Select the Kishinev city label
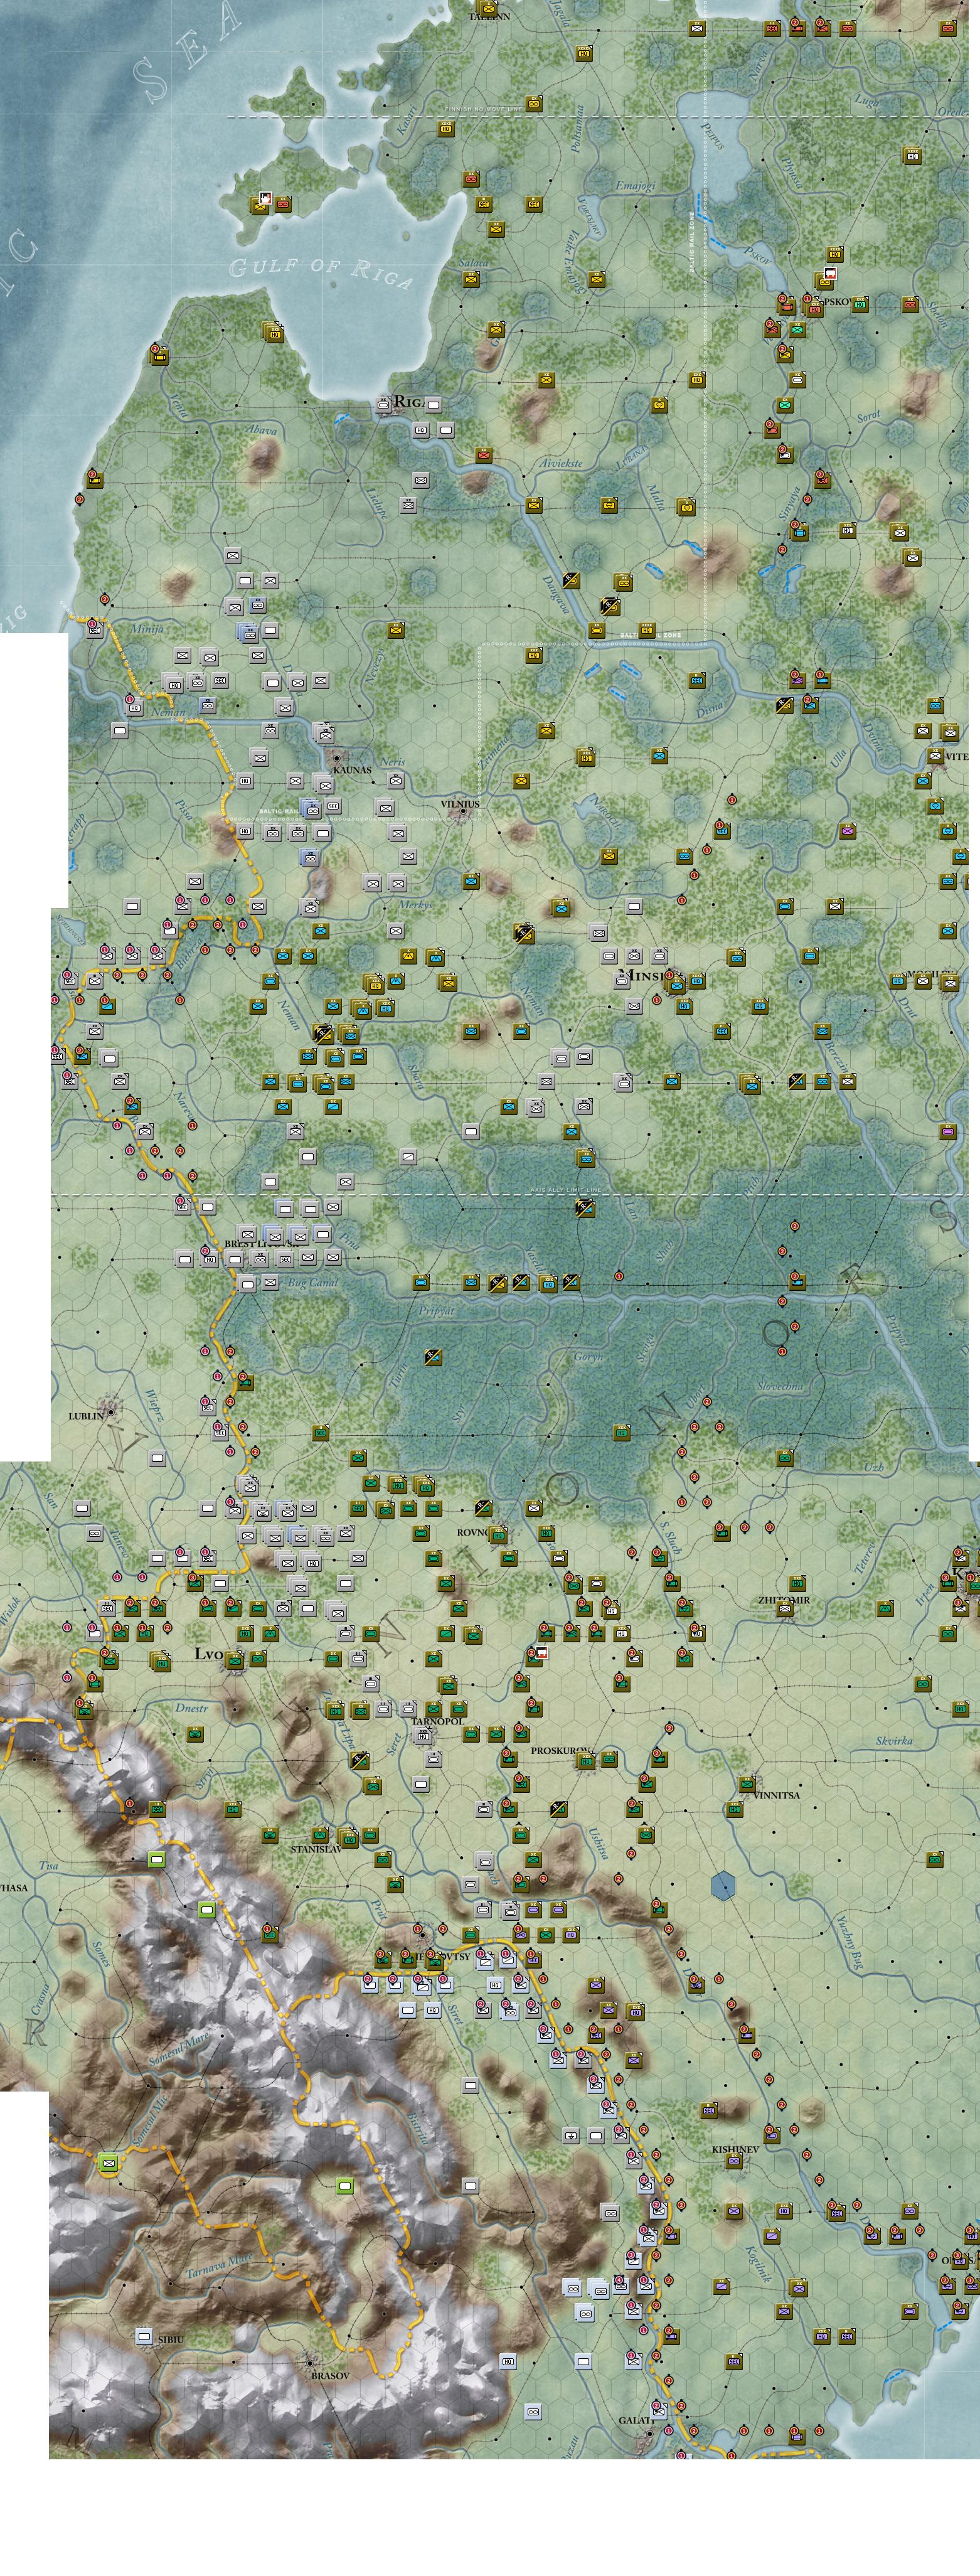The height and width of the screenshot is (2576, 980). (x=736, y=2149)
